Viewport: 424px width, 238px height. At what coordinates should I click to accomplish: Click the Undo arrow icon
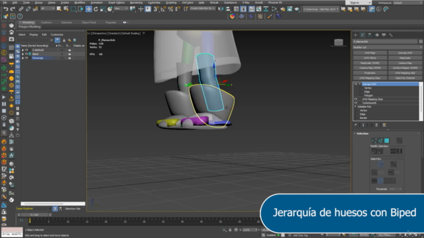(6, 9)
